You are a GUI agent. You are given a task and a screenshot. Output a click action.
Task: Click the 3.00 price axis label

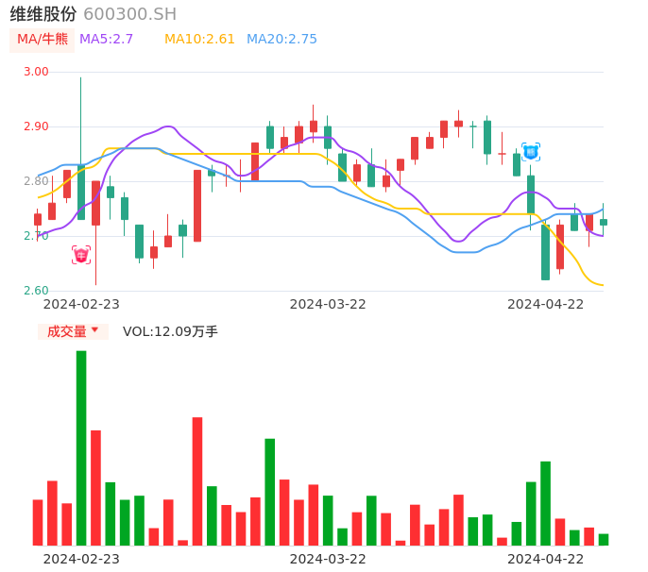click(35, 72)
